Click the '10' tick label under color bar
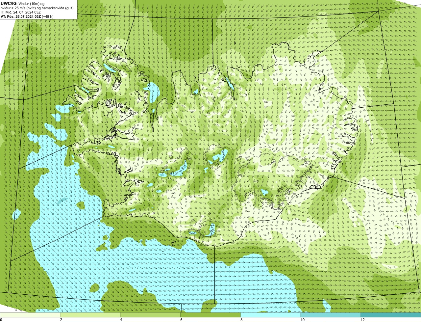 pos(302,320)
